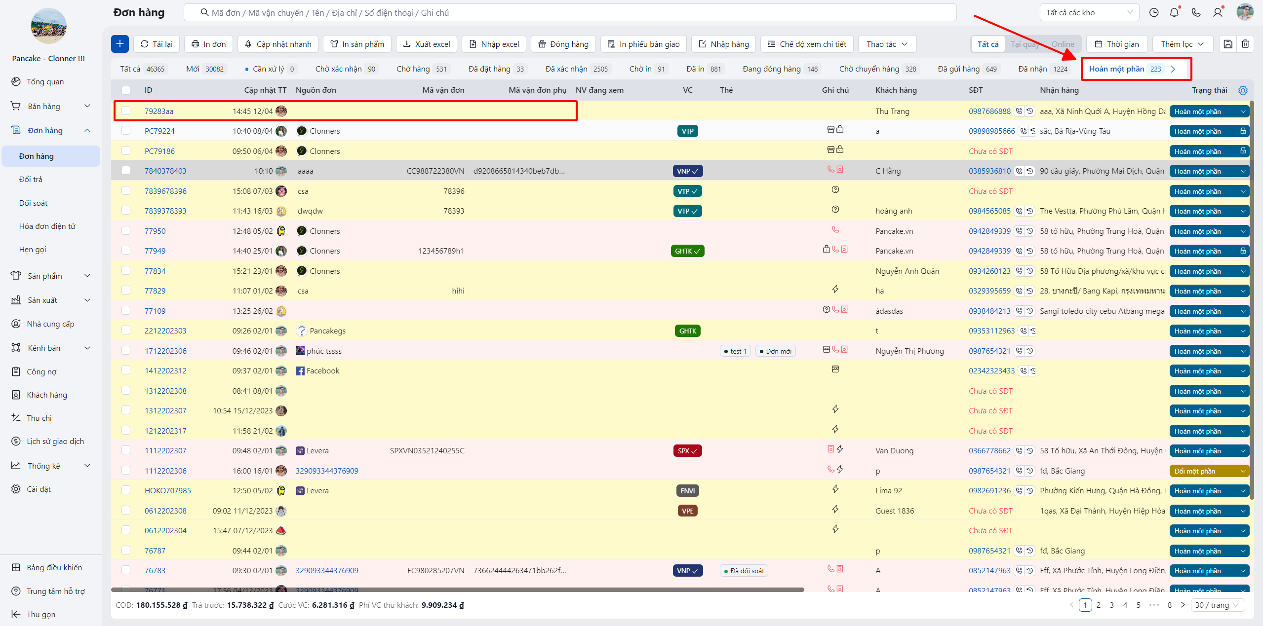Image resolution: width=1263 pixels, height=626 pixels.
Task: Open column settings gear beside Trạng thái
Action: pyautogui.click(x=1243, y=90)
